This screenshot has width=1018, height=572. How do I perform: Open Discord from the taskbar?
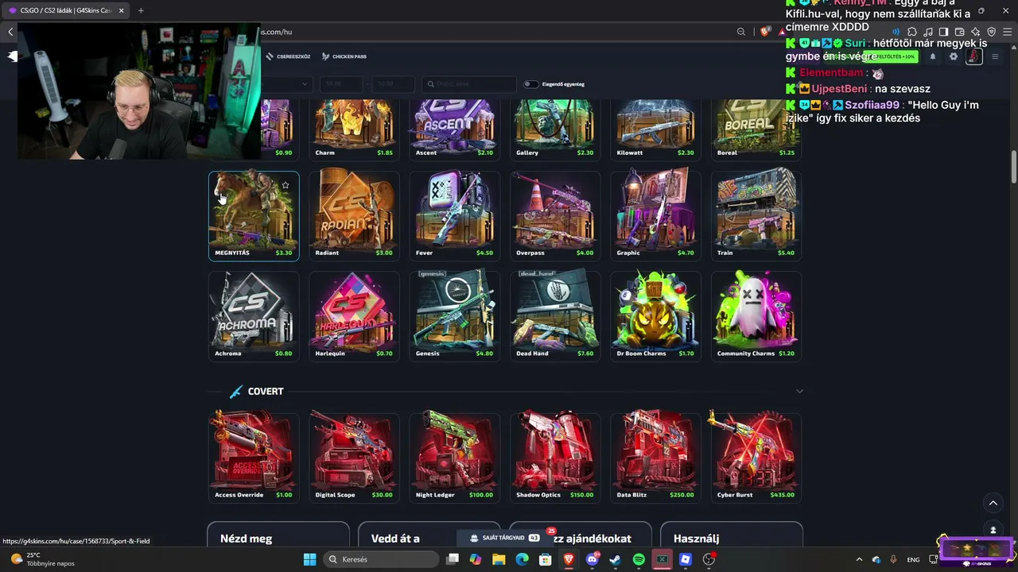pyautogui.click(x=592, y=559)
